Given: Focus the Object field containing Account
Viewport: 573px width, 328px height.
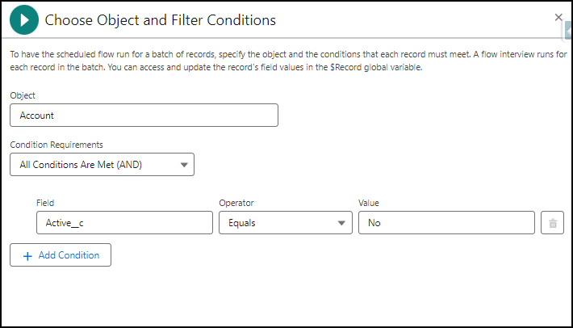Looking at the screenshot, I should [x=144, y=116].
